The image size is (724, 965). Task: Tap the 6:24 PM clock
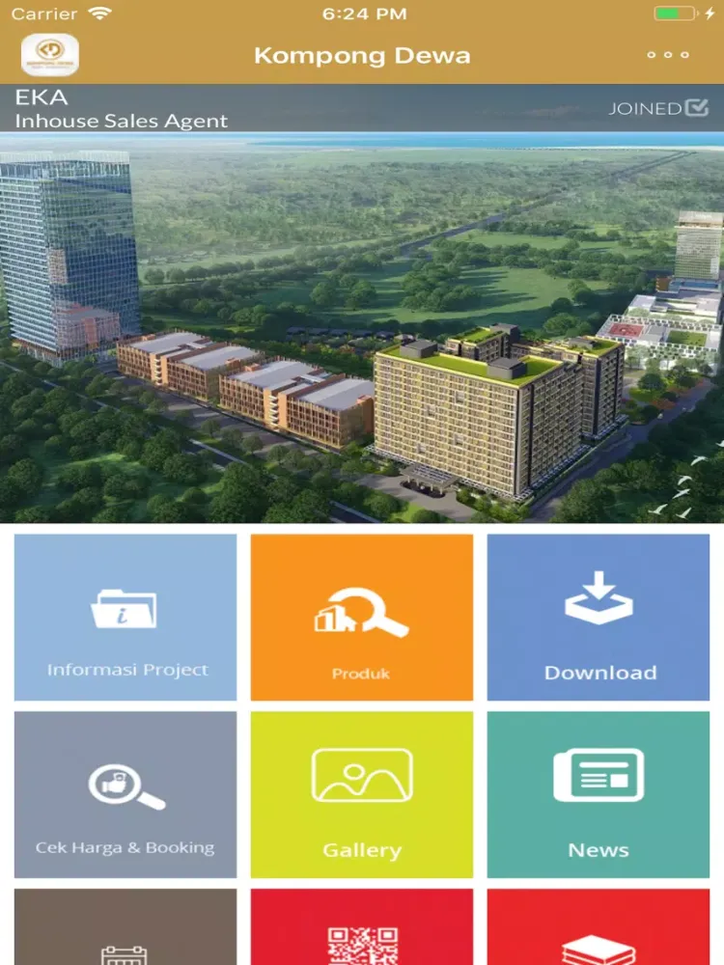coord(365,14)
